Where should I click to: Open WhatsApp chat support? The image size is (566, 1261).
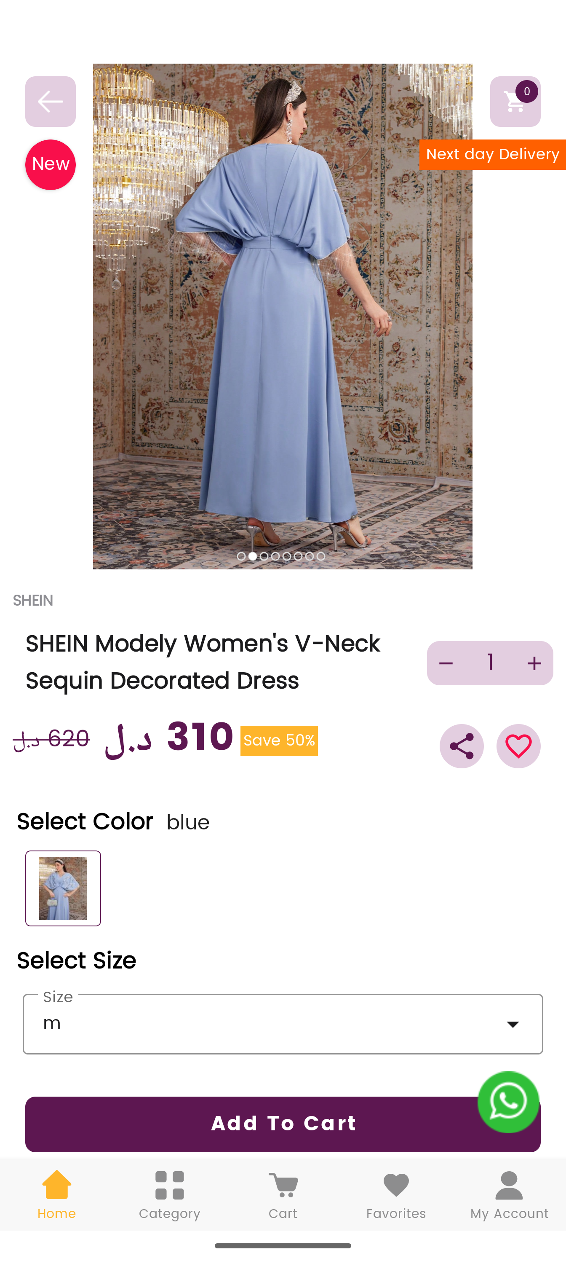[508, 1101]
